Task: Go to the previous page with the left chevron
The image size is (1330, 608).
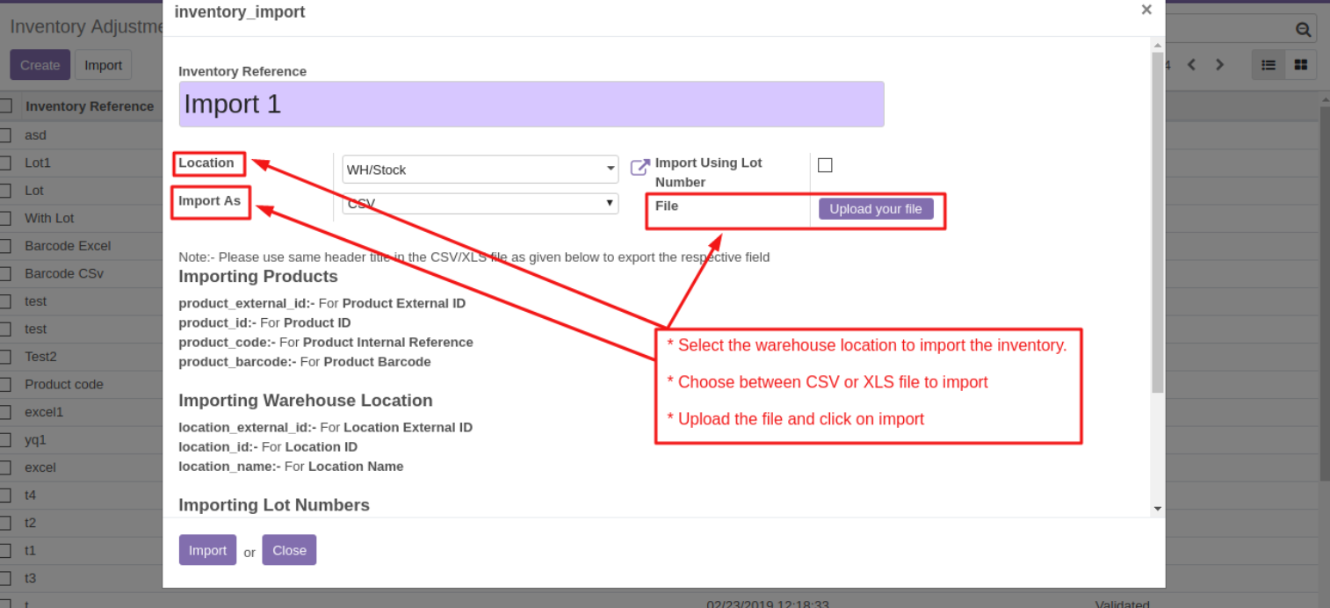Action: pyautogui.click(x=1192, y=65)
